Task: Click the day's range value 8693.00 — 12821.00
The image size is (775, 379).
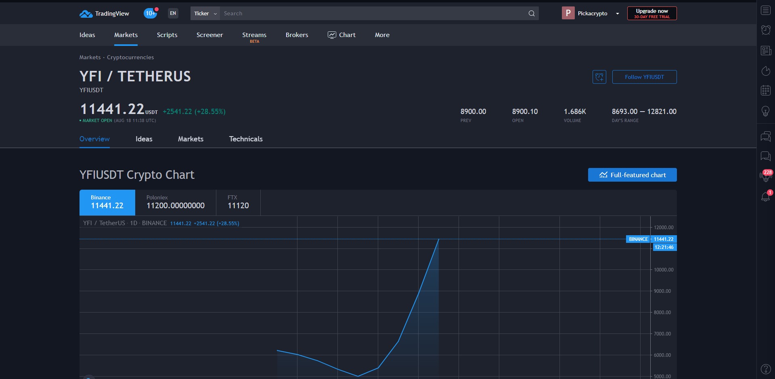Action: [644, 112]
